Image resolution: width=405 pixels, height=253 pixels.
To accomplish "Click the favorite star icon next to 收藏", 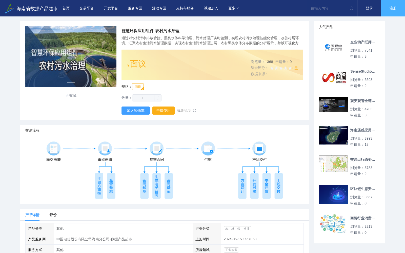I will click(x=67, y=95).
